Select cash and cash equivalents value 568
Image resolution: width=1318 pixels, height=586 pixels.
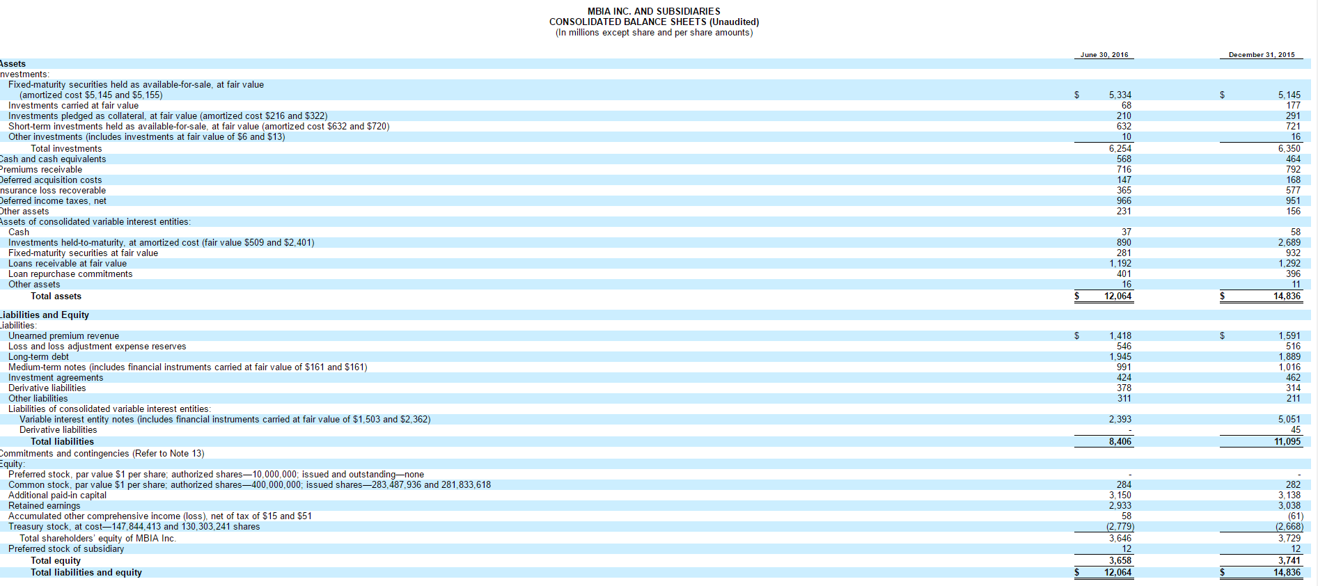tap(1124, 159)
